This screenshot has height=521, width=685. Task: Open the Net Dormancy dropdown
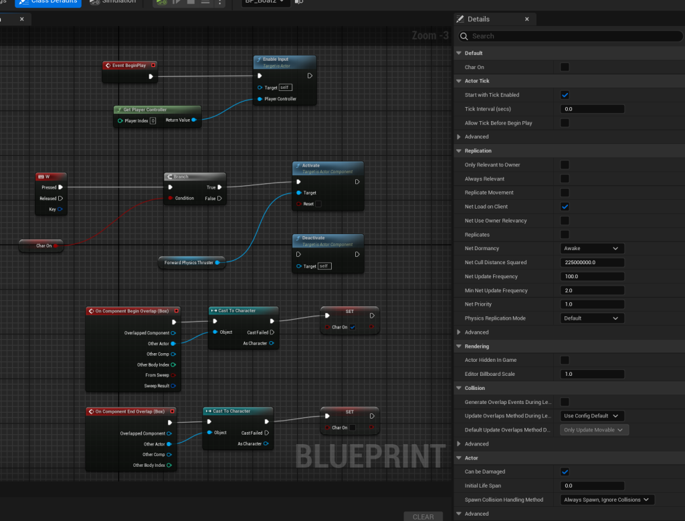(x=591, y=248)
